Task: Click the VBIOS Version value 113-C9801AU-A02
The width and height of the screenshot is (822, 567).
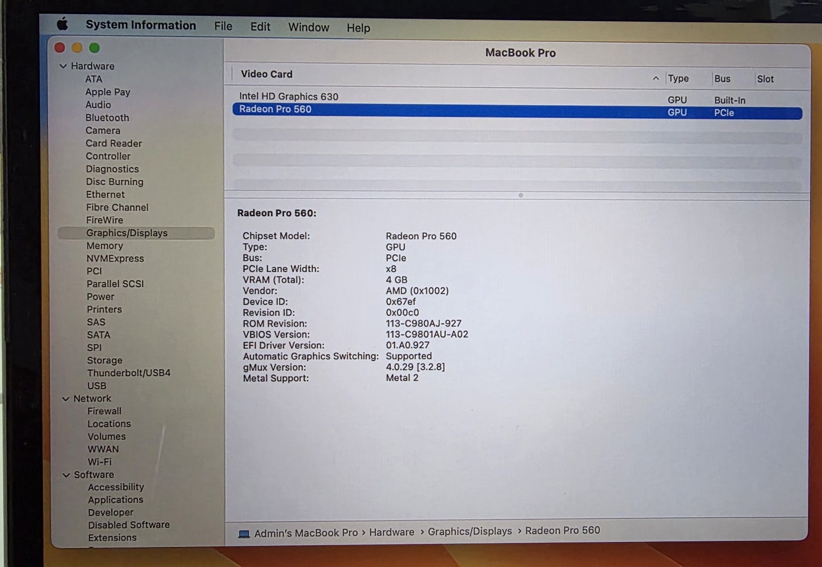Action: point(427,334)
